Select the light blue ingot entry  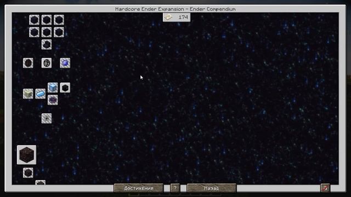pyautogui.click(x=40, y=94)
